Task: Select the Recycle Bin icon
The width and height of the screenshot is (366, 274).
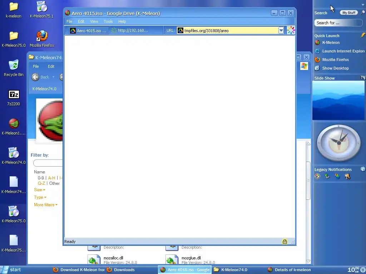Action: tap(14, 68)
